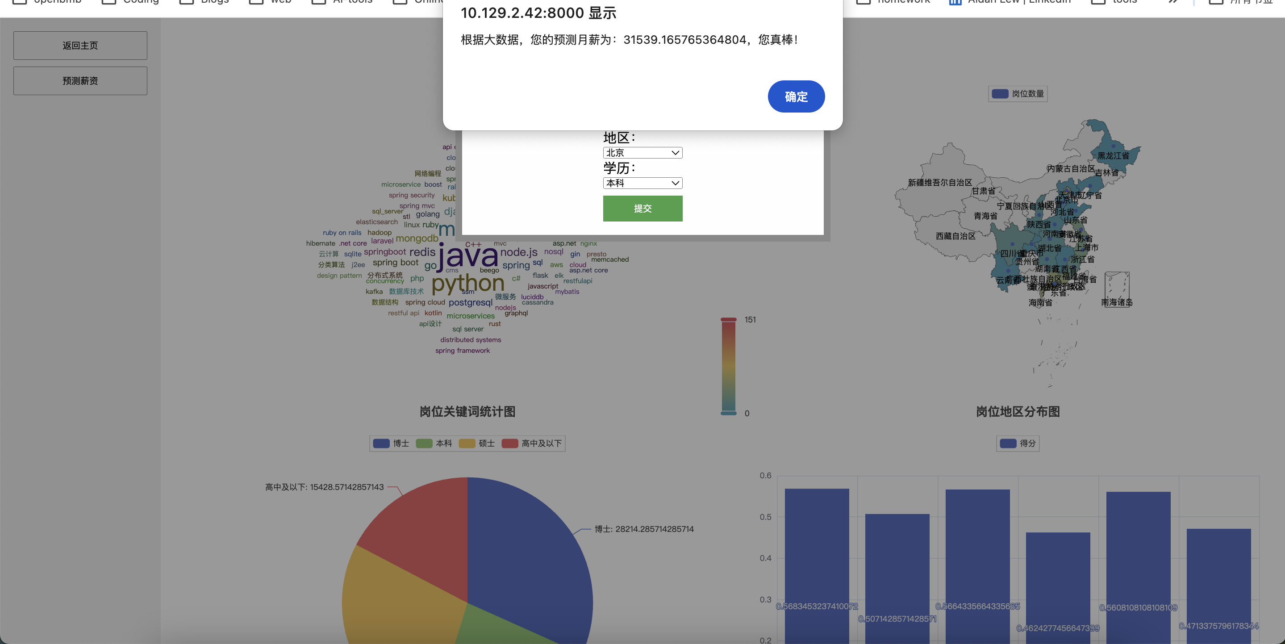Click the word node.js in the word cloud
The height and width of the screenshot is (644, 1285).
(519, 252)
